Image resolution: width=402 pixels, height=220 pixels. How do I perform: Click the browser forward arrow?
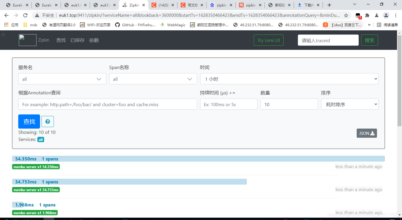pyautogui.click(x=16, y=15)
